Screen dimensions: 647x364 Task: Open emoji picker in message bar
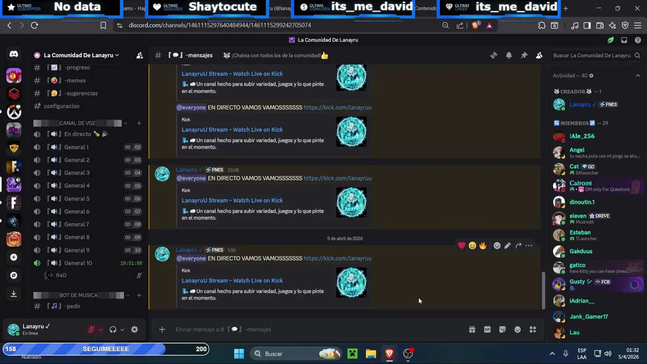pyautogui.click(x=518, y=329)
